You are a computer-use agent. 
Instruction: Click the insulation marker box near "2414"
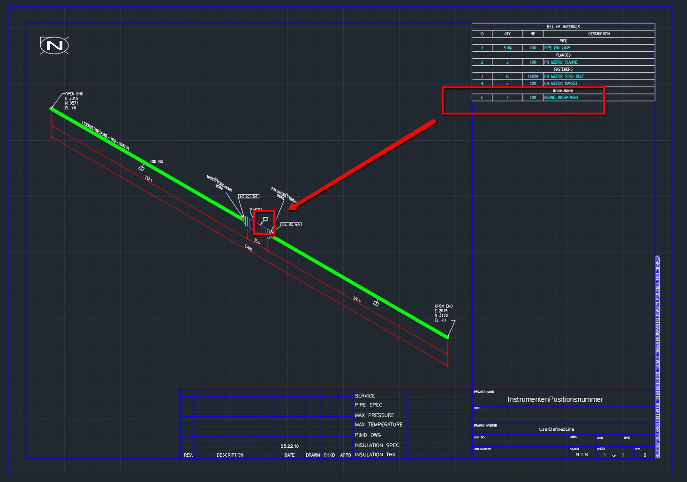point(376,303)
